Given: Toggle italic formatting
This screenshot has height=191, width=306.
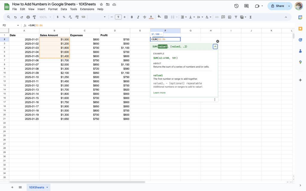Looking at the screenshot, I should click(138, 17).
